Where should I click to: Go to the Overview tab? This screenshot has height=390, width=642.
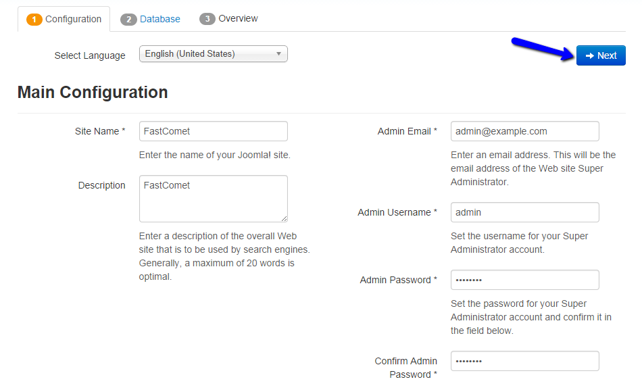[237, 19]
